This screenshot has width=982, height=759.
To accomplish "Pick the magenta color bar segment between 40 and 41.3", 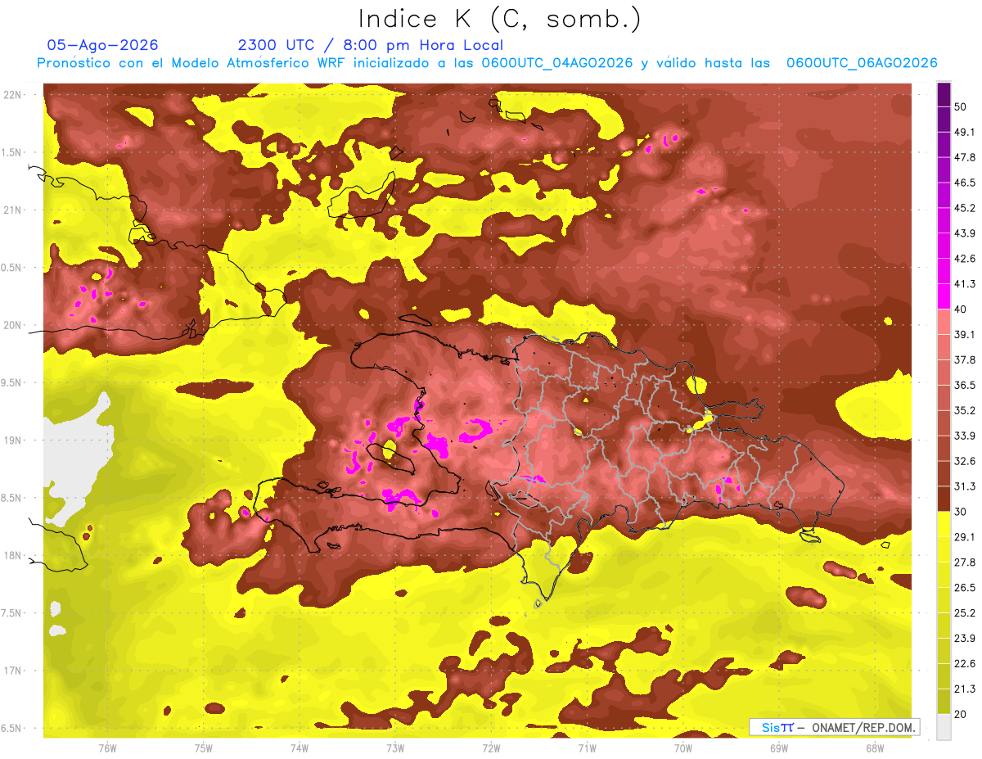I will tap(944, 296).
